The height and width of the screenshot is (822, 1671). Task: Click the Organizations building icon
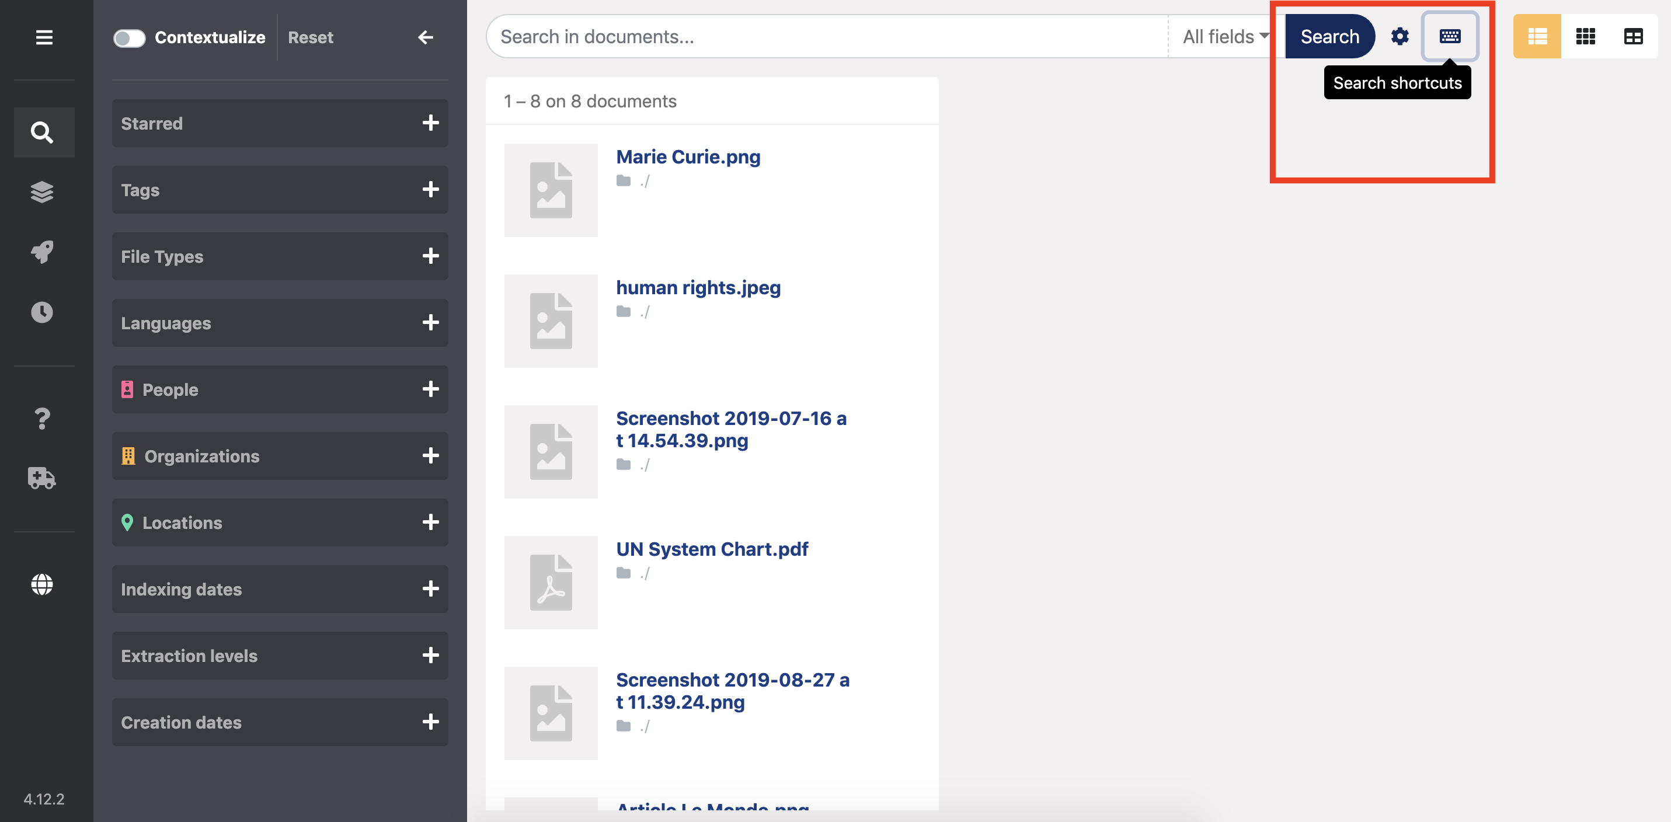pyautogui.click(x=128, y=456)
